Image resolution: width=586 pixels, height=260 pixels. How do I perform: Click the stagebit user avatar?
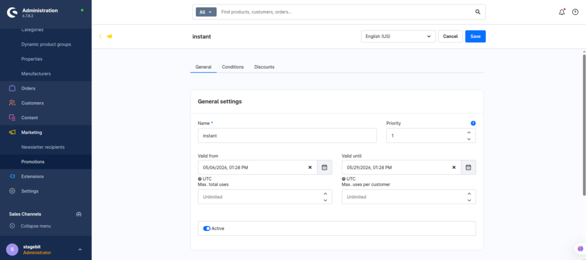pyautogui.click(x=13, y=249)
